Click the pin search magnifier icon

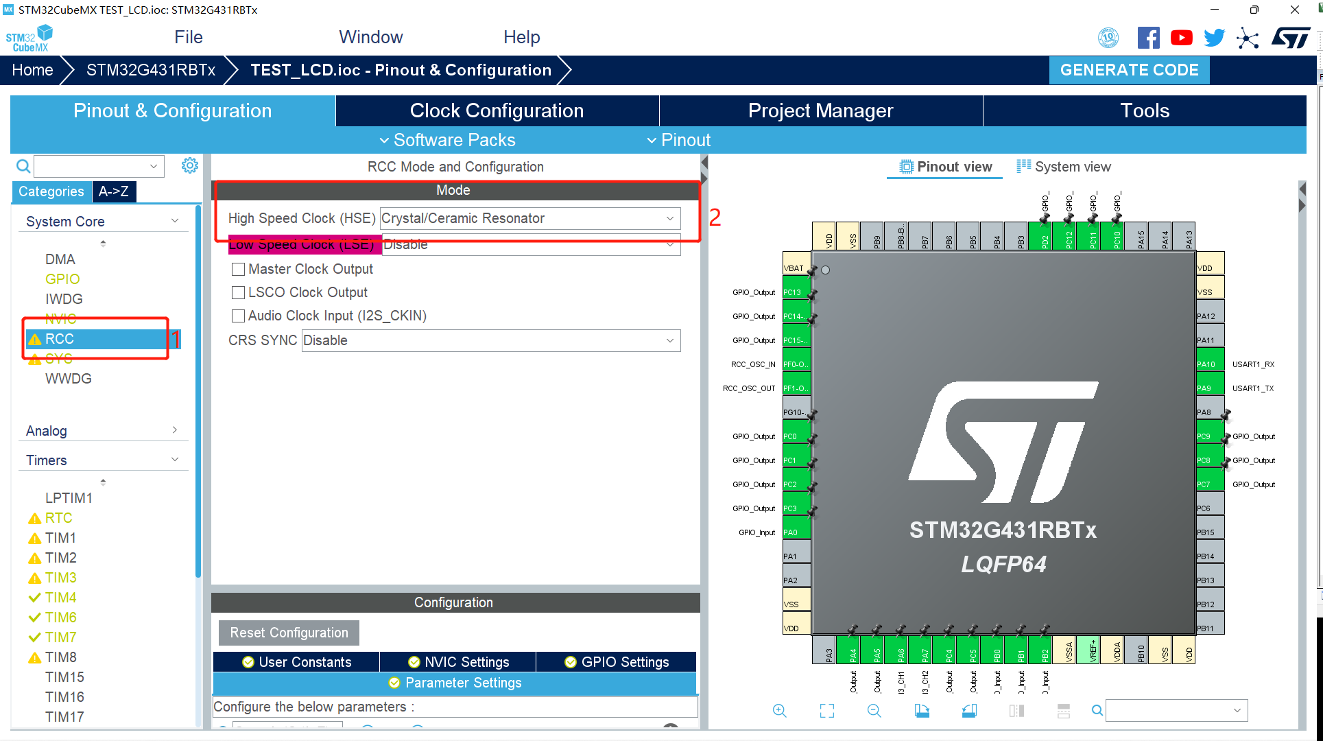[1097, 711]
